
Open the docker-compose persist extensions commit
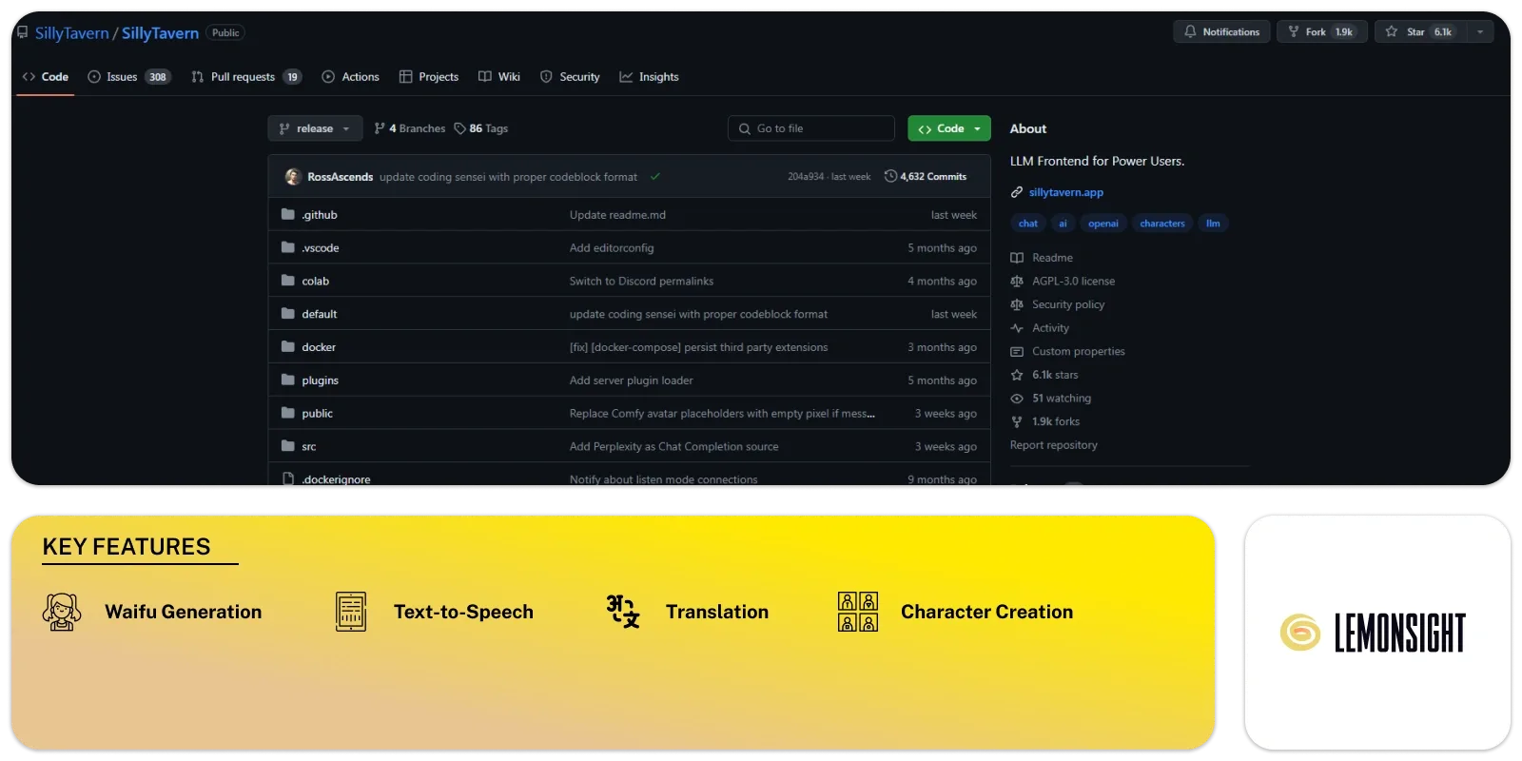point(698,347)
